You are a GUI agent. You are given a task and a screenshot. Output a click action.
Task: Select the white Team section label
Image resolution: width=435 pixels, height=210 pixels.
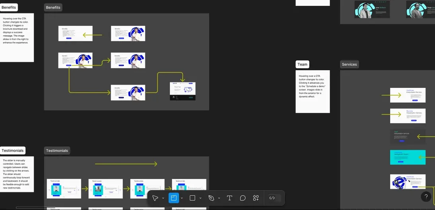[302, 64]
